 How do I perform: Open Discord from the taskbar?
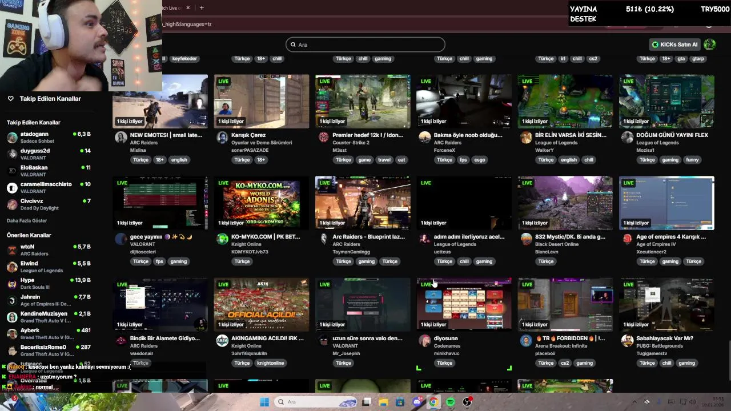point(417,402)
